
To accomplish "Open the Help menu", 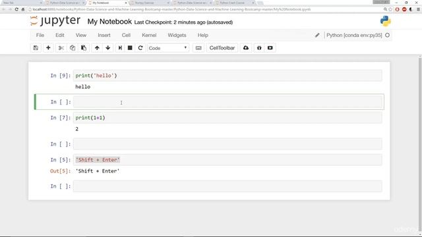I will [203, 35].
